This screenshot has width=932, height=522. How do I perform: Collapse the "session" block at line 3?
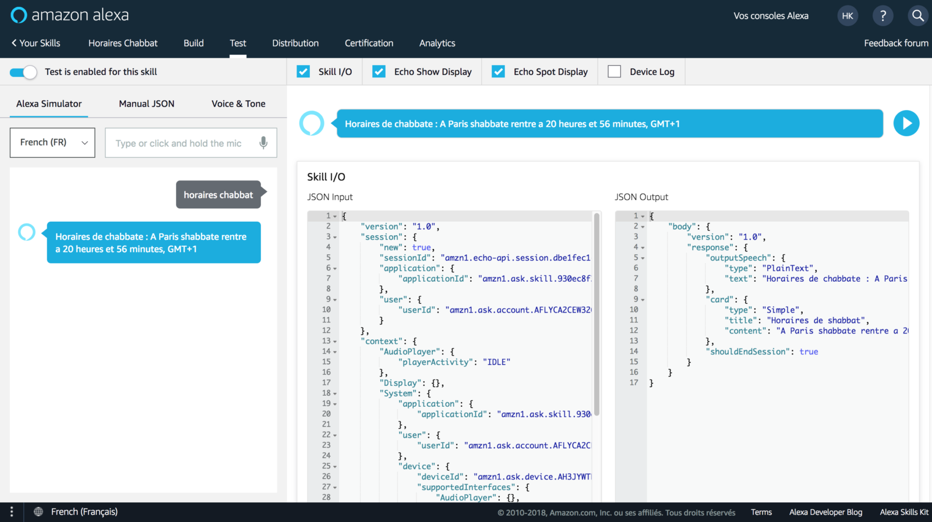[335, 237]
